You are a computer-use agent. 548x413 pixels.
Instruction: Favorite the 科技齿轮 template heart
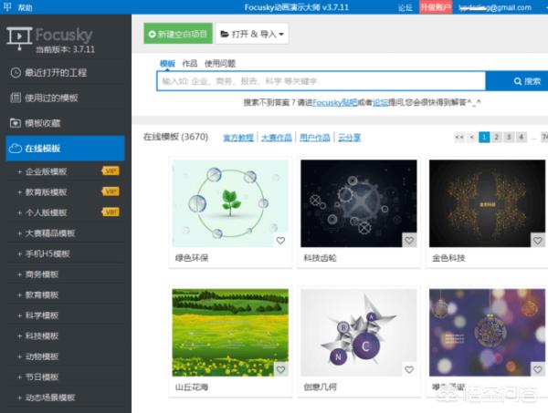409,241
